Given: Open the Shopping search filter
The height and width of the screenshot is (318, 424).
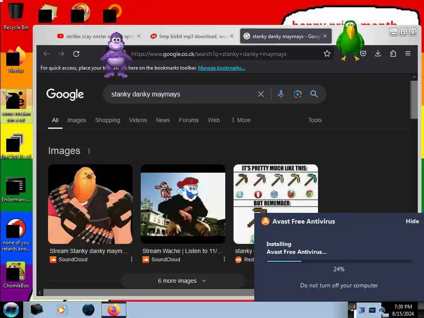Looking at the screenshot, I should pos(107,120).
